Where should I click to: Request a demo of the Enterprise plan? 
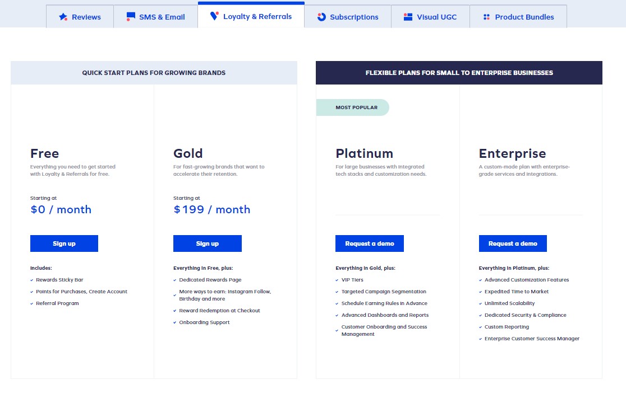tap(512, 243)
